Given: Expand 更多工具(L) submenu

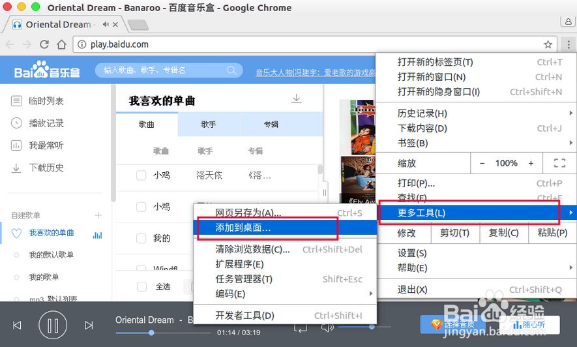Looking at the screenshot, I should pyautogui.click(x=475, y=213).
